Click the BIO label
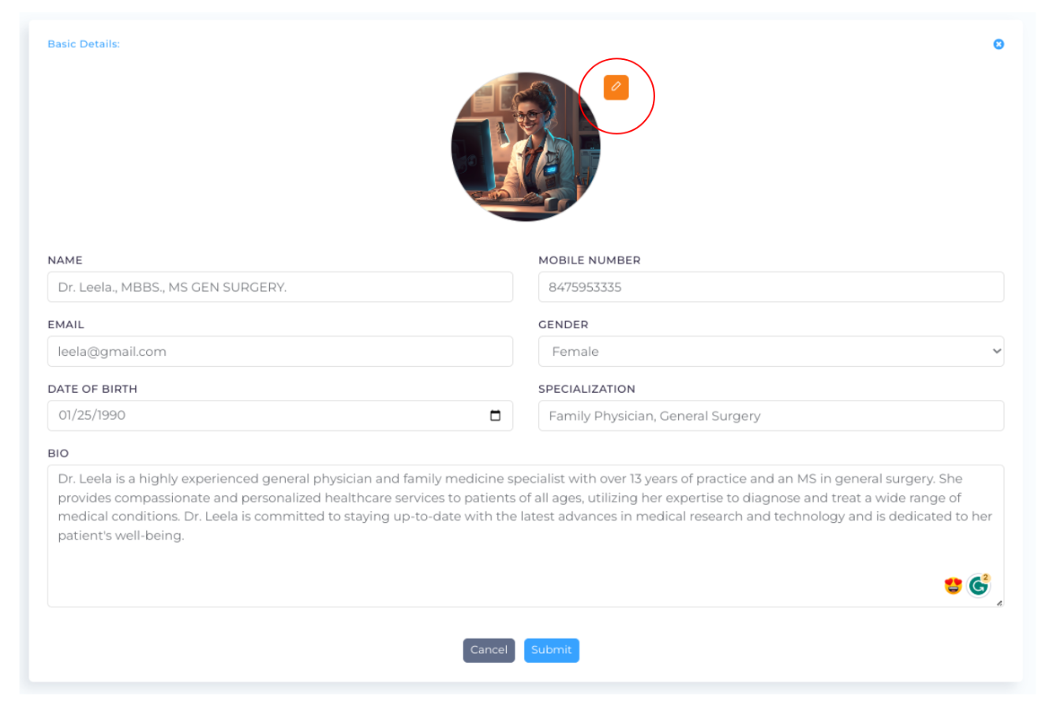The height and width of the screenshot is (706, 1053). click(58, 454)
